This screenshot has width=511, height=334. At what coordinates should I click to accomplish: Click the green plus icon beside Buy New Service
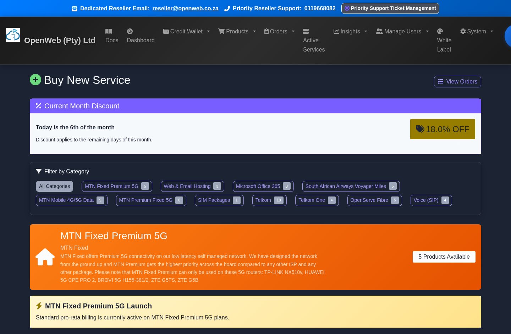point(35,80)
